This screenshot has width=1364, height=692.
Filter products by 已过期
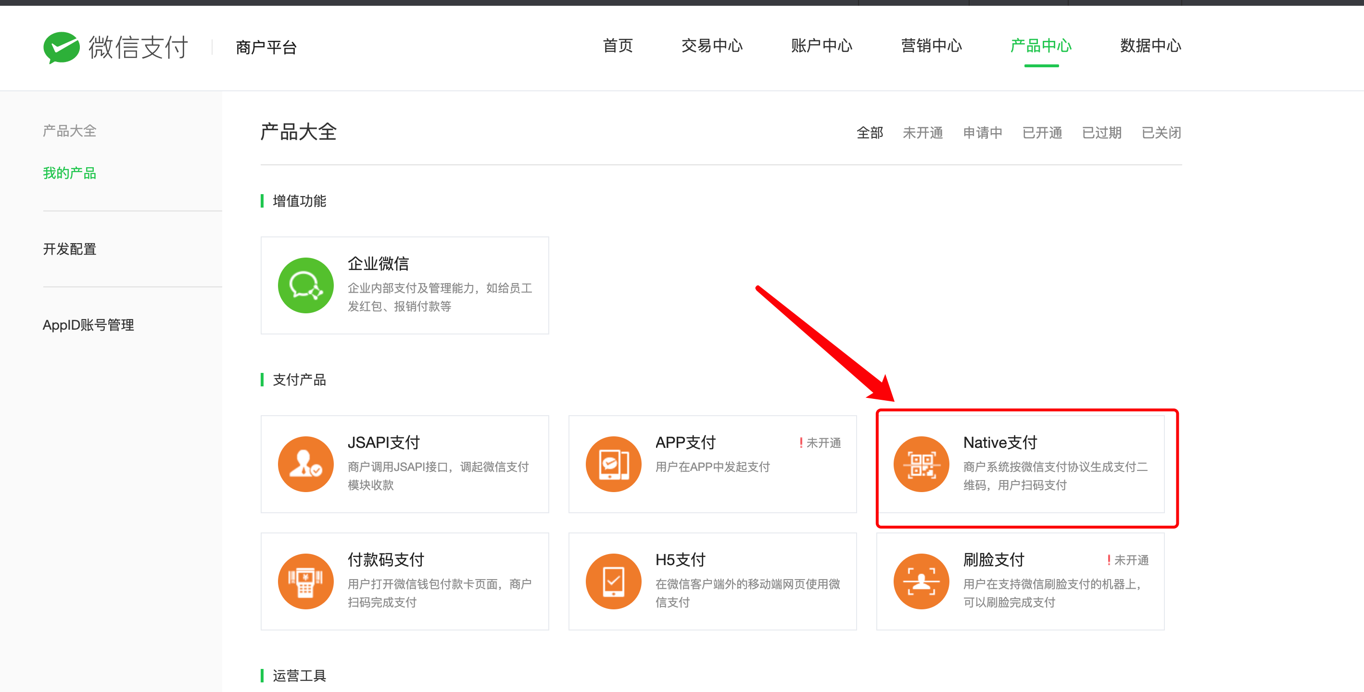click(x=1102, y=133)
